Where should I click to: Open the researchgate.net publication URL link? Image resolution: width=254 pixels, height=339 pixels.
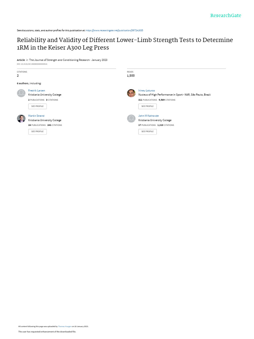point(114,30)
